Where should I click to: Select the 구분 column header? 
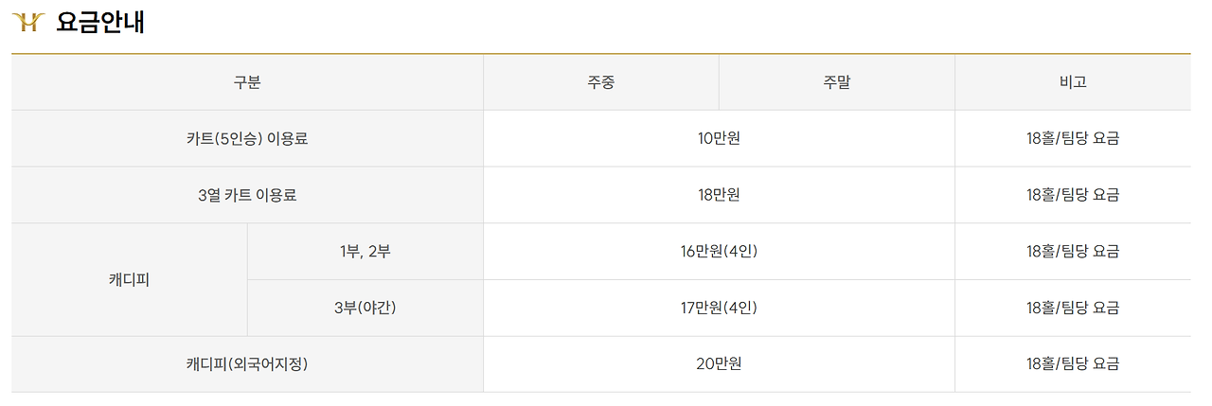pyautogui.click(x=247, y=82)
